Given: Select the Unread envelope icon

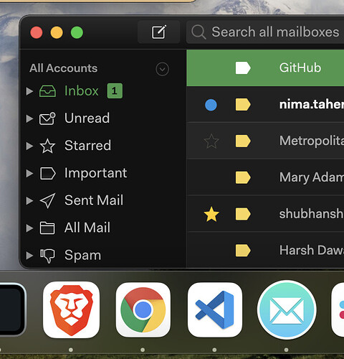Looking at the screenshot, I should [47, 118].
